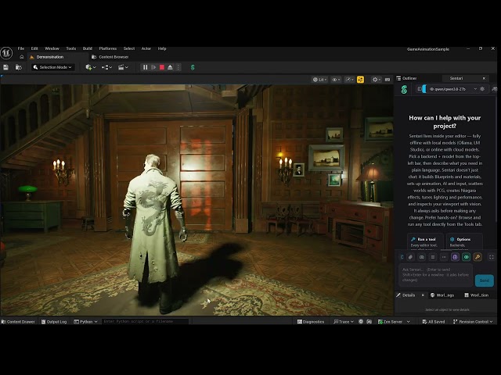Pause the simulation
Viewport: 501px width, 375px height.
pyautogui.click(x=146, y=67)
